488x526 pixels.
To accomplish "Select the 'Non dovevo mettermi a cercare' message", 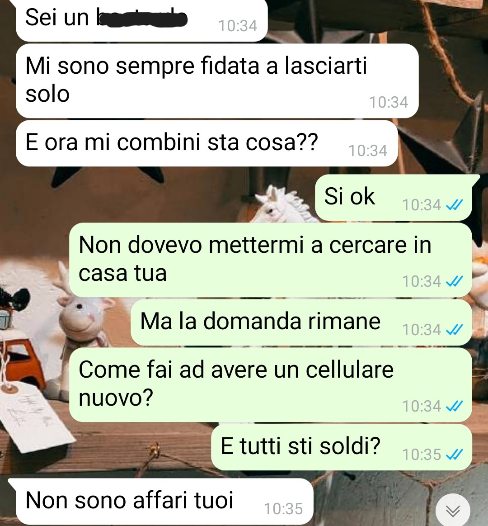I will tap(271, 260).
